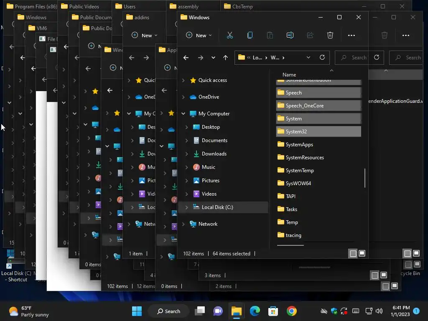Open Music in navigation pane
This screenshot has height=321, width=428.
(209, 167)
